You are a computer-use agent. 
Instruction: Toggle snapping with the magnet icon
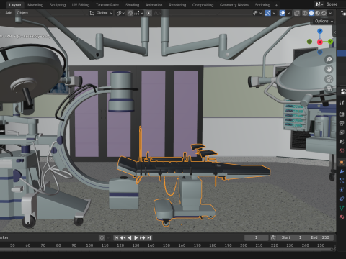coord(130,13)
